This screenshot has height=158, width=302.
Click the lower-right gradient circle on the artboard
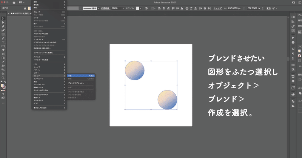pyautogui.click(x=167, y=100)
